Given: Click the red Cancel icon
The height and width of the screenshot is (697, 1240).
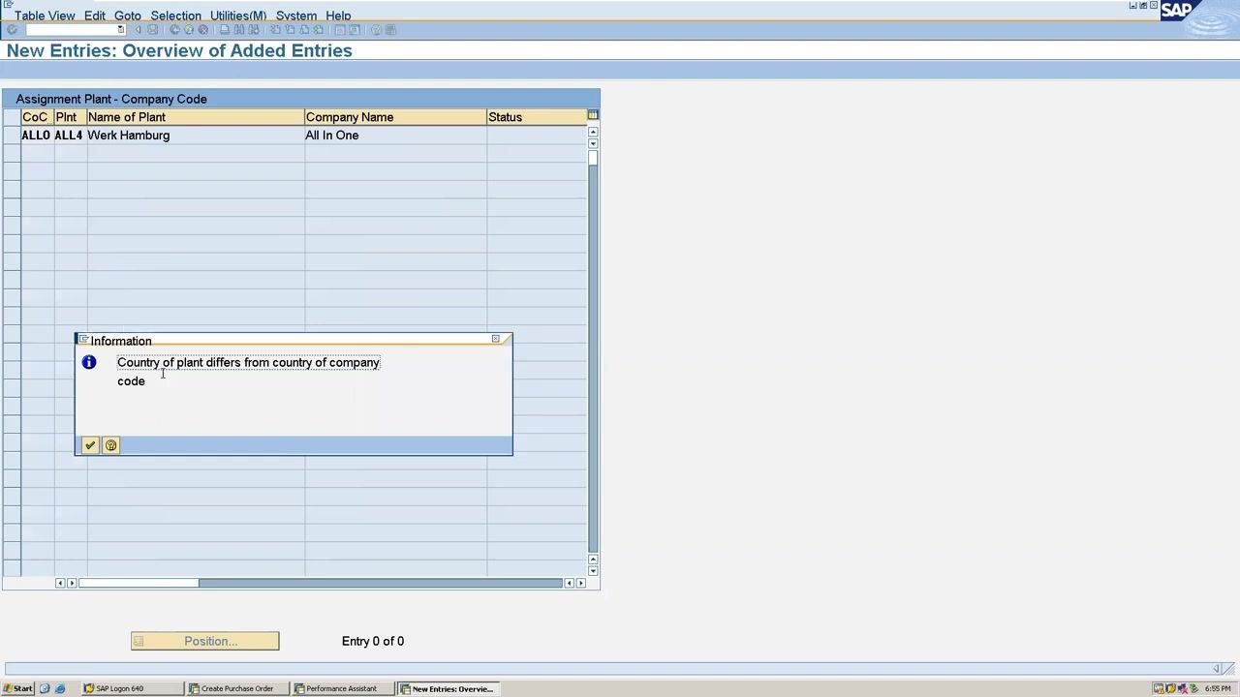Looking at the screenshot, I should (202, 30).
